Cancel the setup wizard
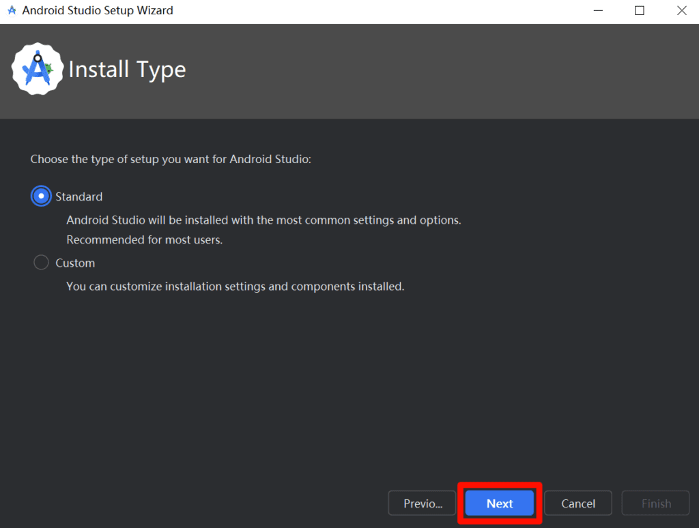This screenshot has height=528, width=699. (x=577, y=503)
